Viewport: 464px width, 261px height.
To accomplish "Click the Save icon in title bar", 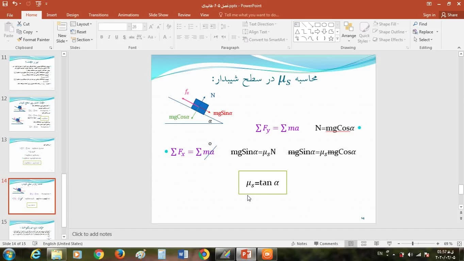I will click(x=5, y=4).
